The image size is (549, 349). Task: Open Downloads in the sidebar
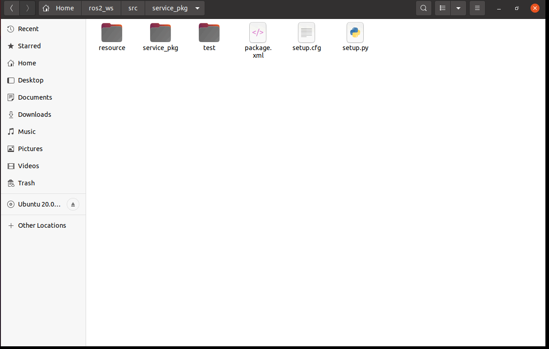click(34, 115)
